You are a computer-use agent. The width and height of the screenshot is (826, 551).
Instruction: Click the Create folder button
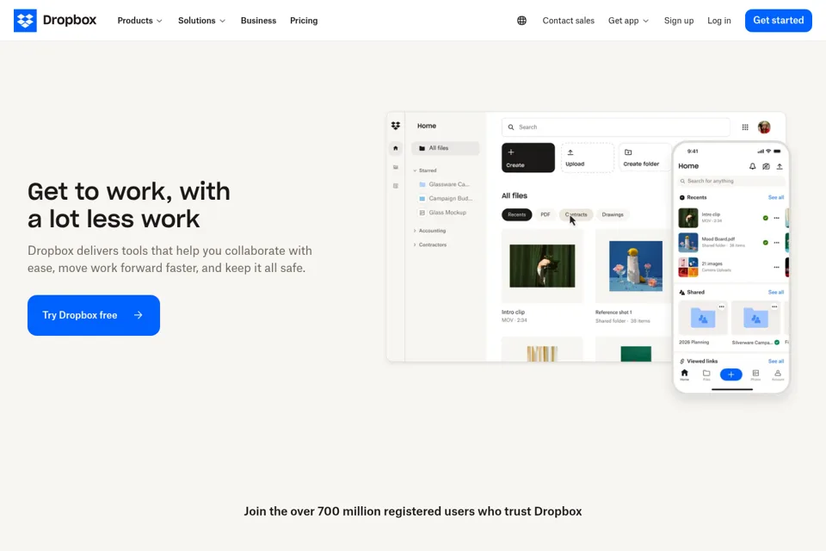pyautogui.click(x=645, y=158)
